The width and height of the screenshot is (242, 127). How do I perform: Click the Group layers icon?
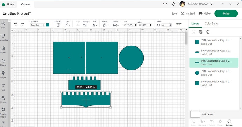point(194,32)
